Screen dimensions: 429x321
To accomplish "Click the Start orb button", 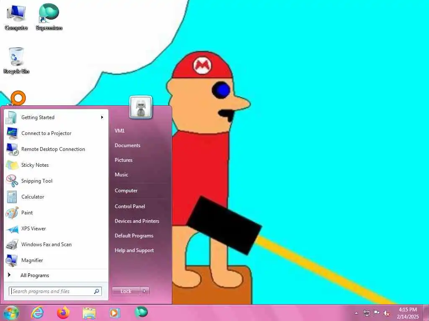I will pyautogui.click(x=11, y=313).
